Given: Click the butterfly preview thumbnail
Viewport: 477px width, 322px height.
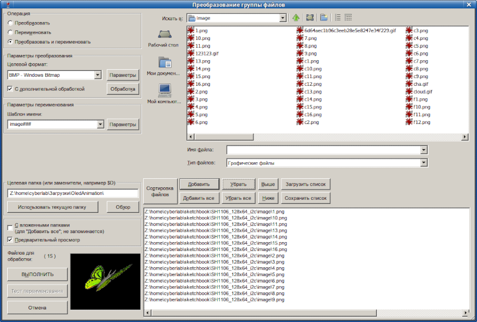Looking at the screenshot, I should pyautogui.click(x=106, y=281).
